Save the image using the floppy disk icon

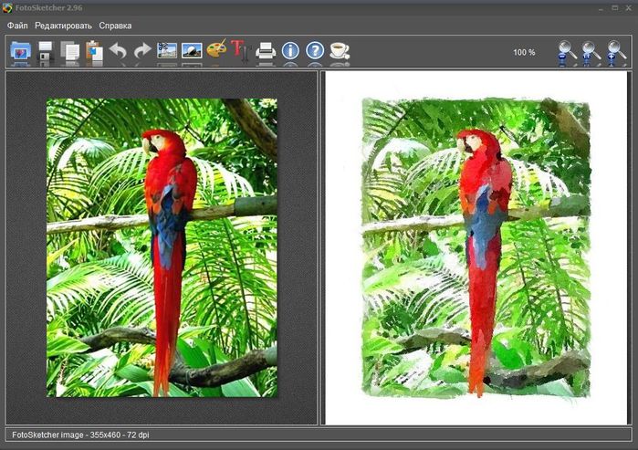click(x=46, y=51)
